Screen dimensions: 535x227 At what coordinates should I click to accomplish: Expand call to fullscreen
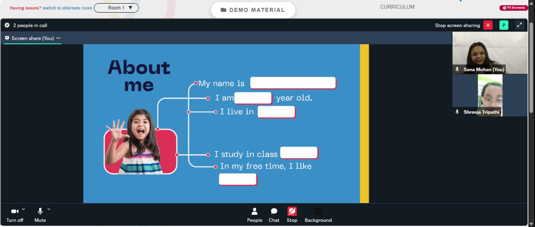(519, 25)
